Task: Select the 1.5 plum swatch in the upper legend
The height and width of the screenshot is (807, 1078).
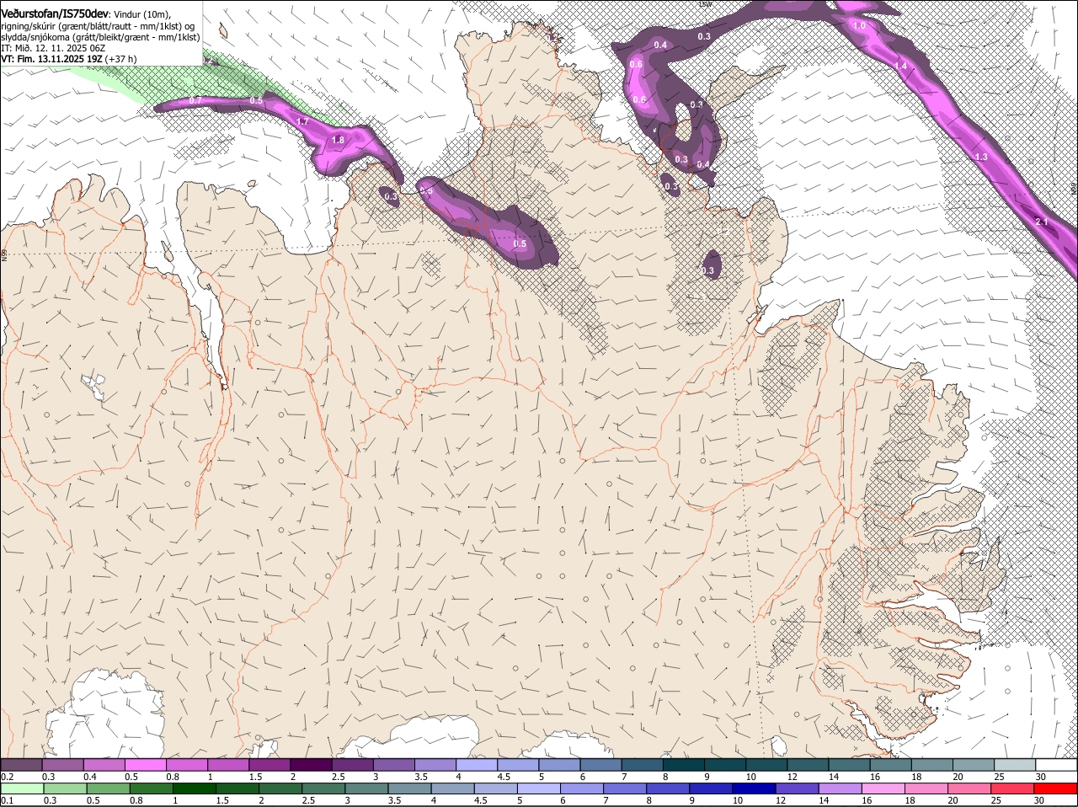Action: (269, 765)
